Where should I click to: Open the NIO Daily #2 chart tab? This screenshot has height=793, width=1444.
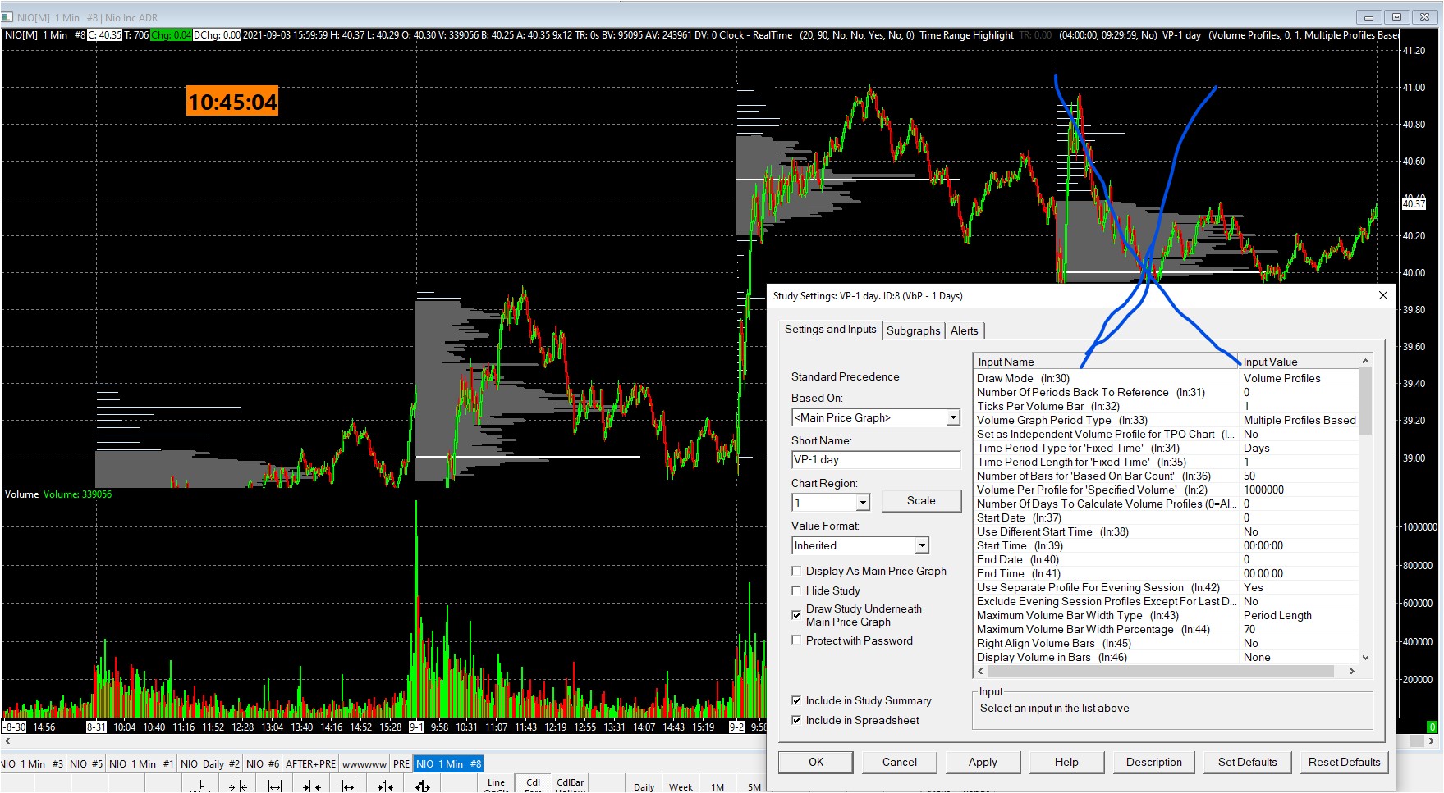(x=210, y=763)
